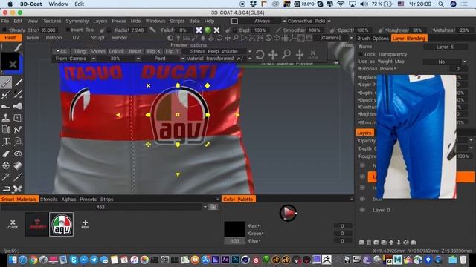Screen dimensions: 476x267
Task: Delete layer with trash icon in Layers panel
Action: click(369, 243)
